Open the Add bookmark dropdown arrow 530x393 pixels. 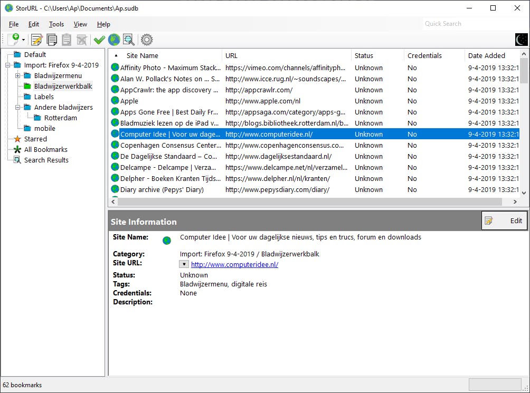(24, 40)
